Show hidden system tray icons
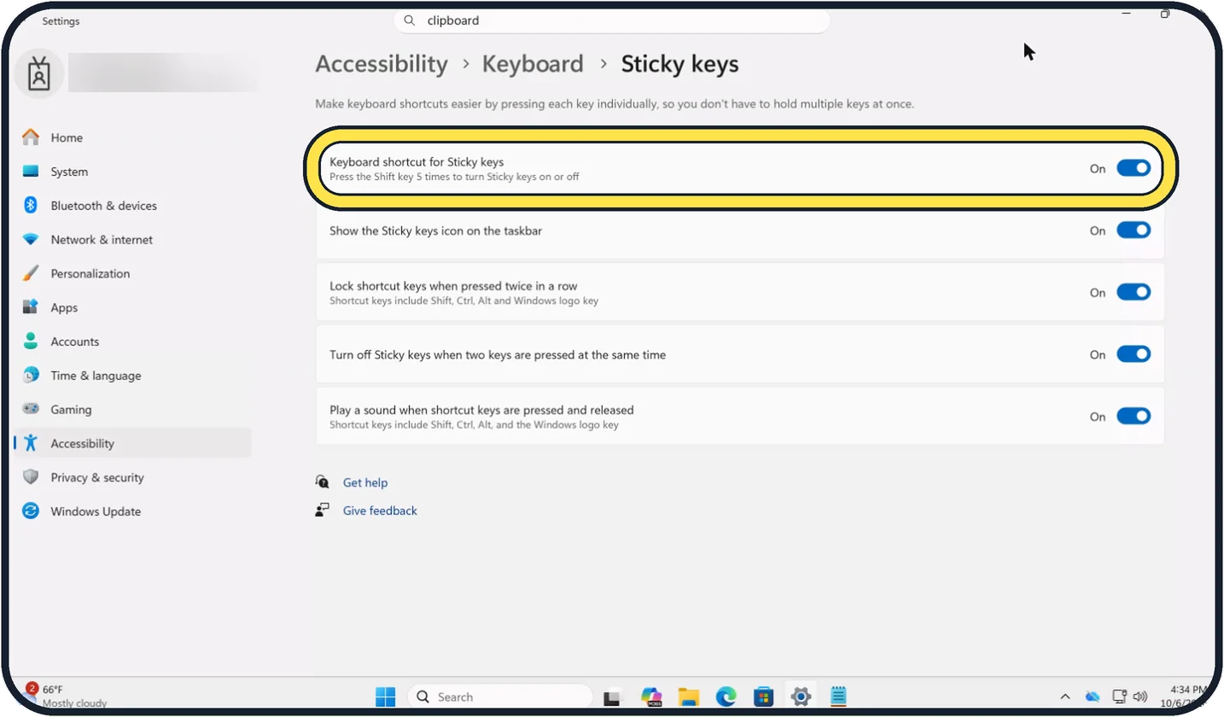 [1065, 697]
